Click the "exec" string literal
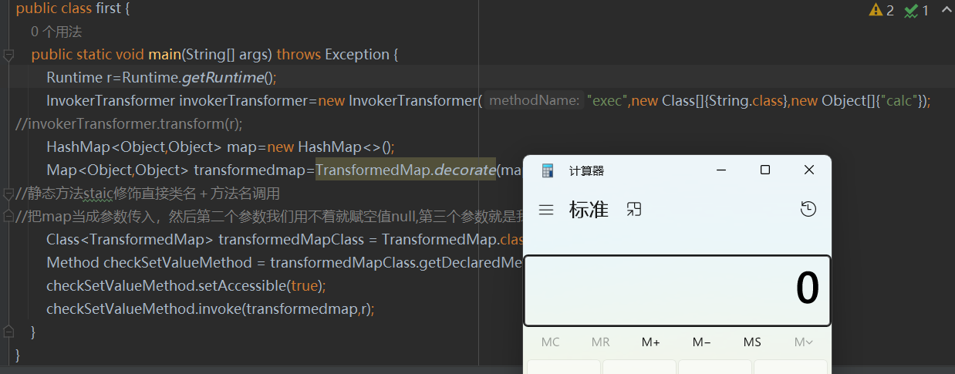 coord(607,101)
